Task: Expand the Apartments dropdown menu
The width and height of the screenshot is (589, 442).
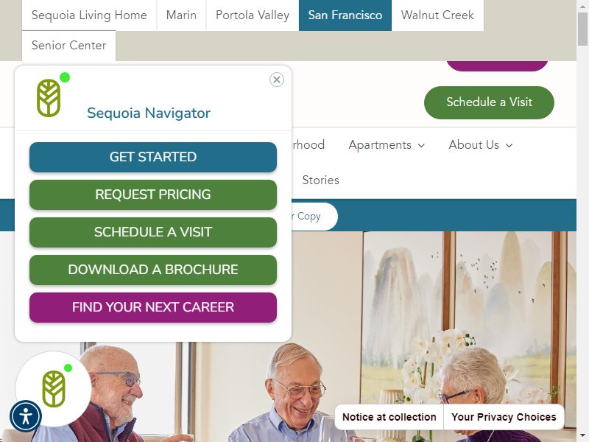Action: (x=387, y=145)
